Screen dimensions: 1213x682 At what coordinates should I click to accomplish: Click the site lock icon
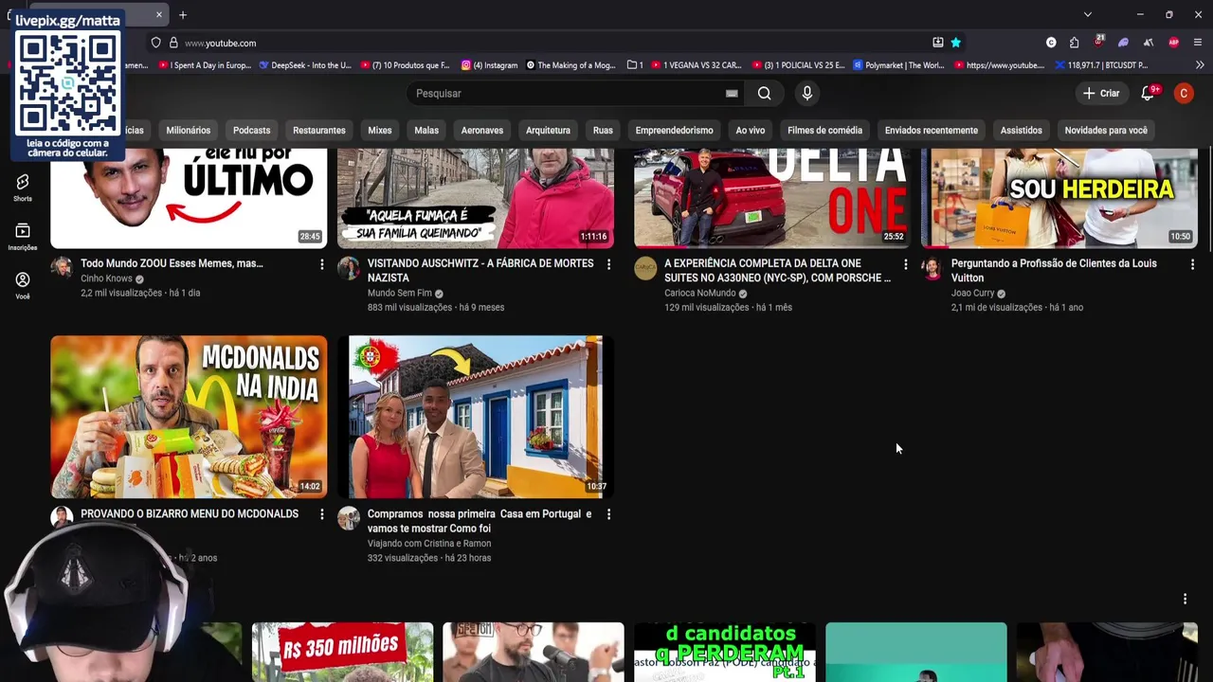(173, 43)
